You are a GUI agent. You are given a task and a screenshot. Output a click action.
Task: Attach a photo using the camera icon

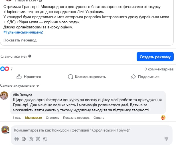tap(31, 139)
